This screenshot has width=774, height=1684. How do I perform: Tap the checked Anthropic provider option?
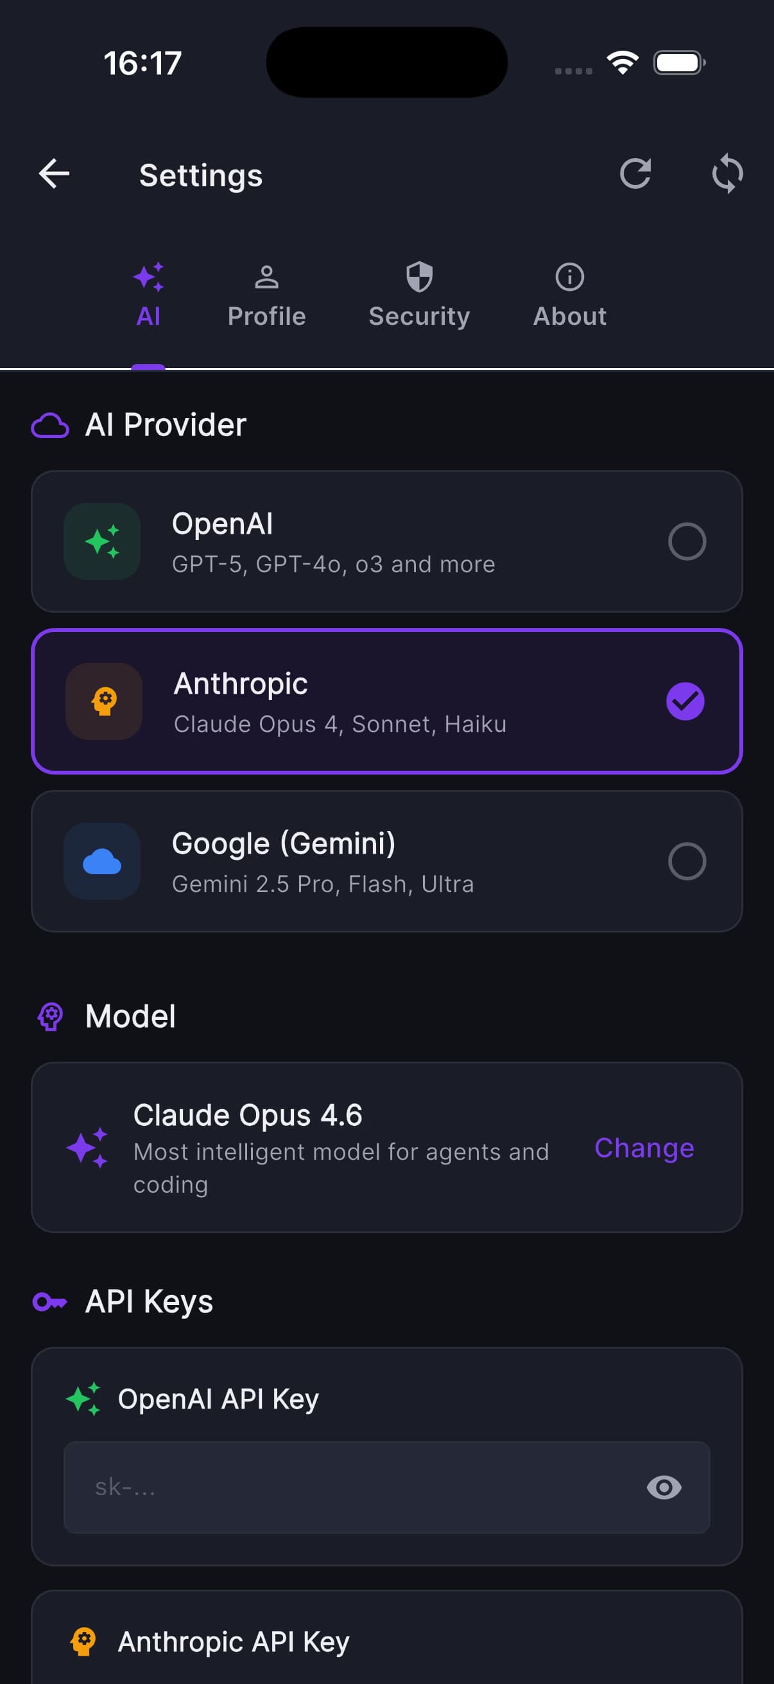tap(386, 701)
